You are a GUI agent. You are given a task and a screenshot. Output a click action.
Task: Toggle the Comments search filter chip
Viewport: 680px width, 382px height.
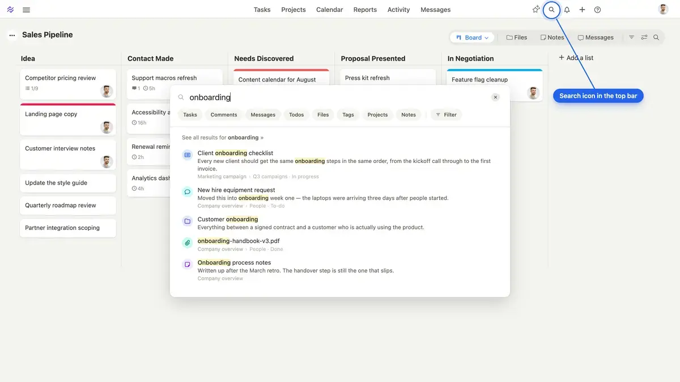(224, 114)
